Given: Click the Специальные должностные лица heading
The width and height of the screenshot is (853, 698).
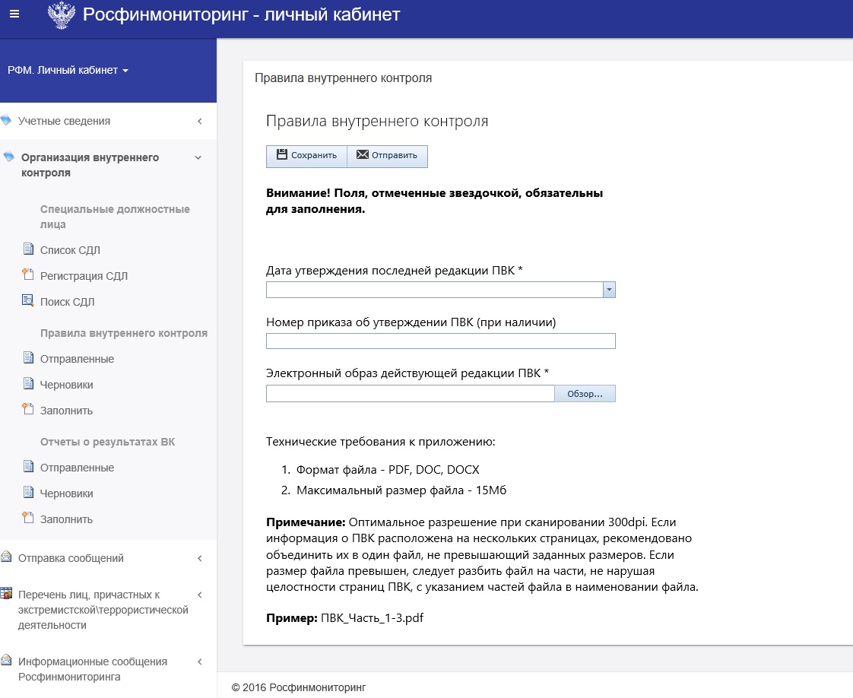Looking at the screenshot, I should [115, 217].
